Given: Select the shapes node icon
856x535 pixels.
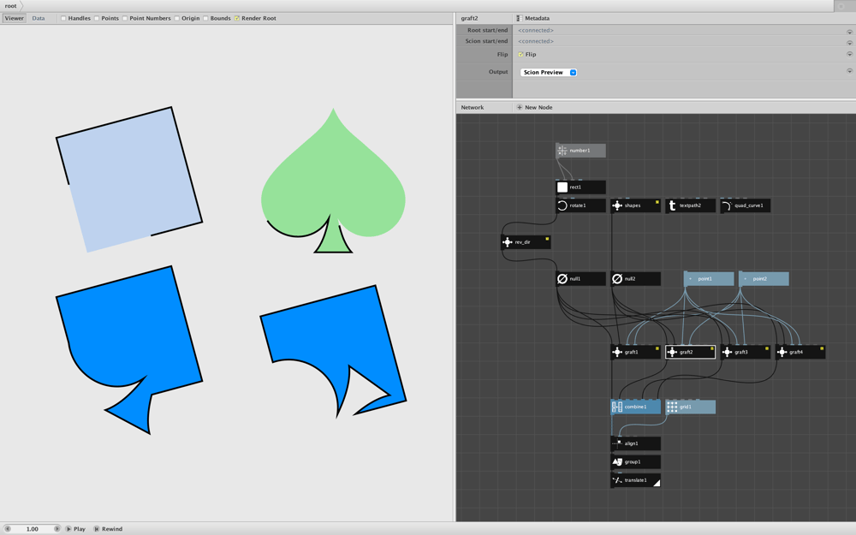Looking at the screenshot, I should click(x=617, y=205).
